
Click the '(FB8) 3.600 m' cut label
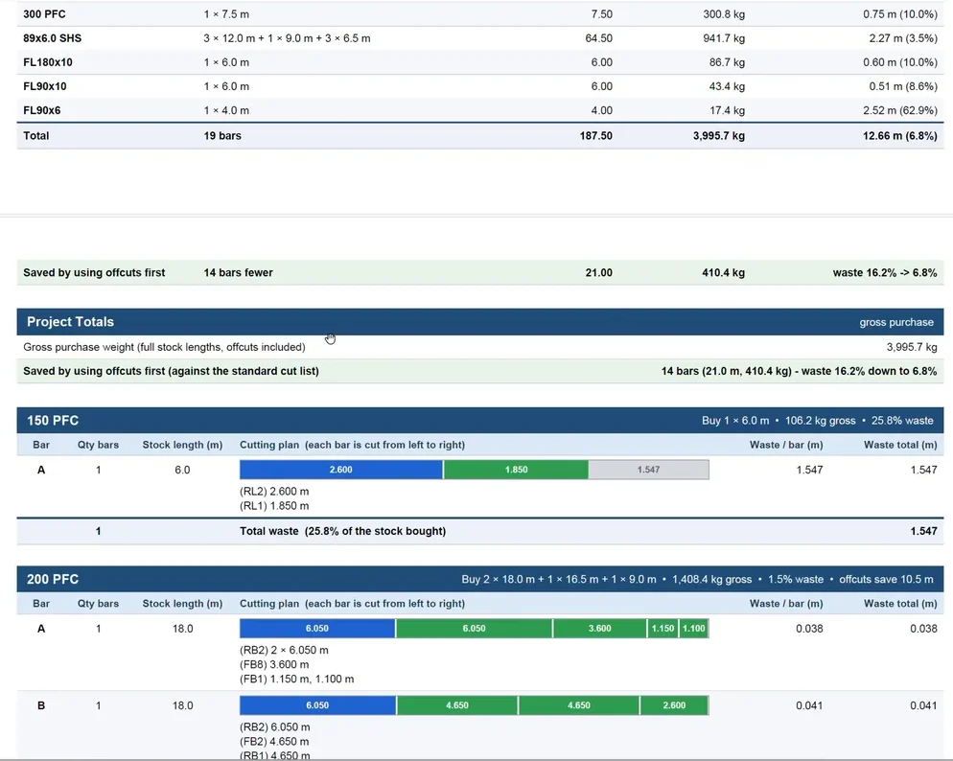click(274, 665)
